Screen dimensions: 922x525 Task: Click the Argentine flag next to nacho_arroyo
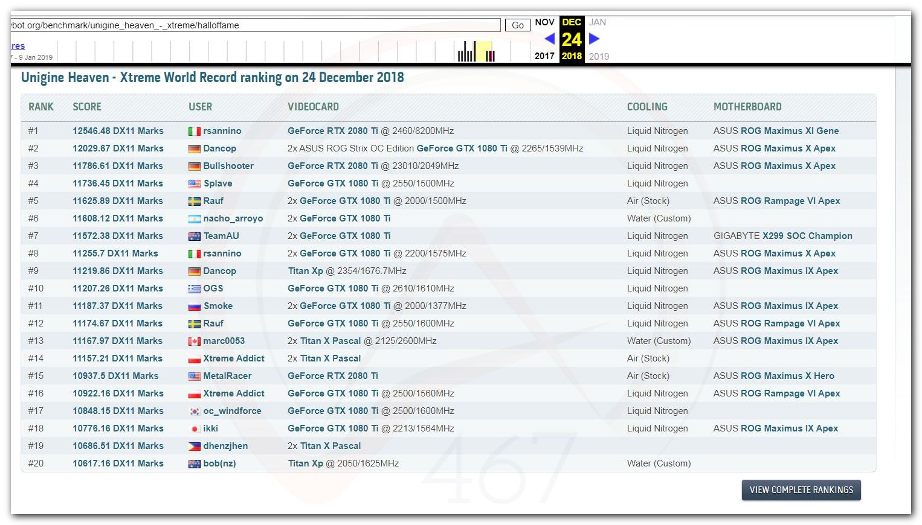pos(195,219)
